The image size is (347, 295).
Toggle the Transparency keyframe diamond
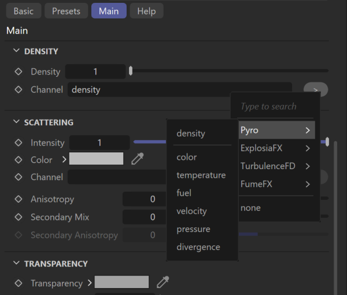click(18, 283)
